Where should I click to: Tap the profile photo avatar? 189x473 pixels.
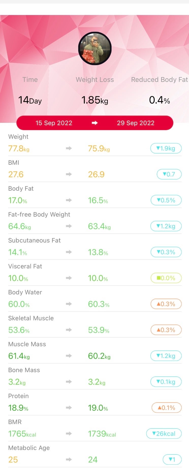[95, 49]
